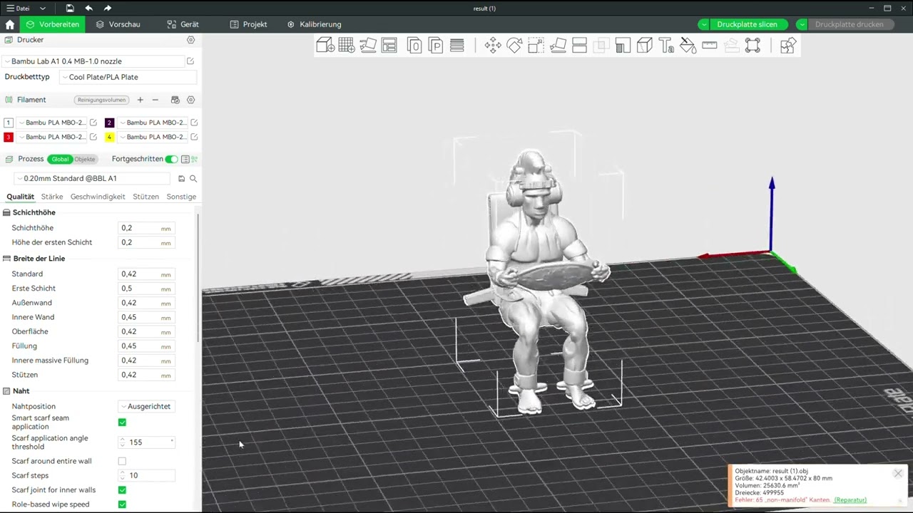The width and height of the screenshot is (913, 513).
Task: Open printer settings gear icon
Action: pyautogui.click(x=190, y=40)
